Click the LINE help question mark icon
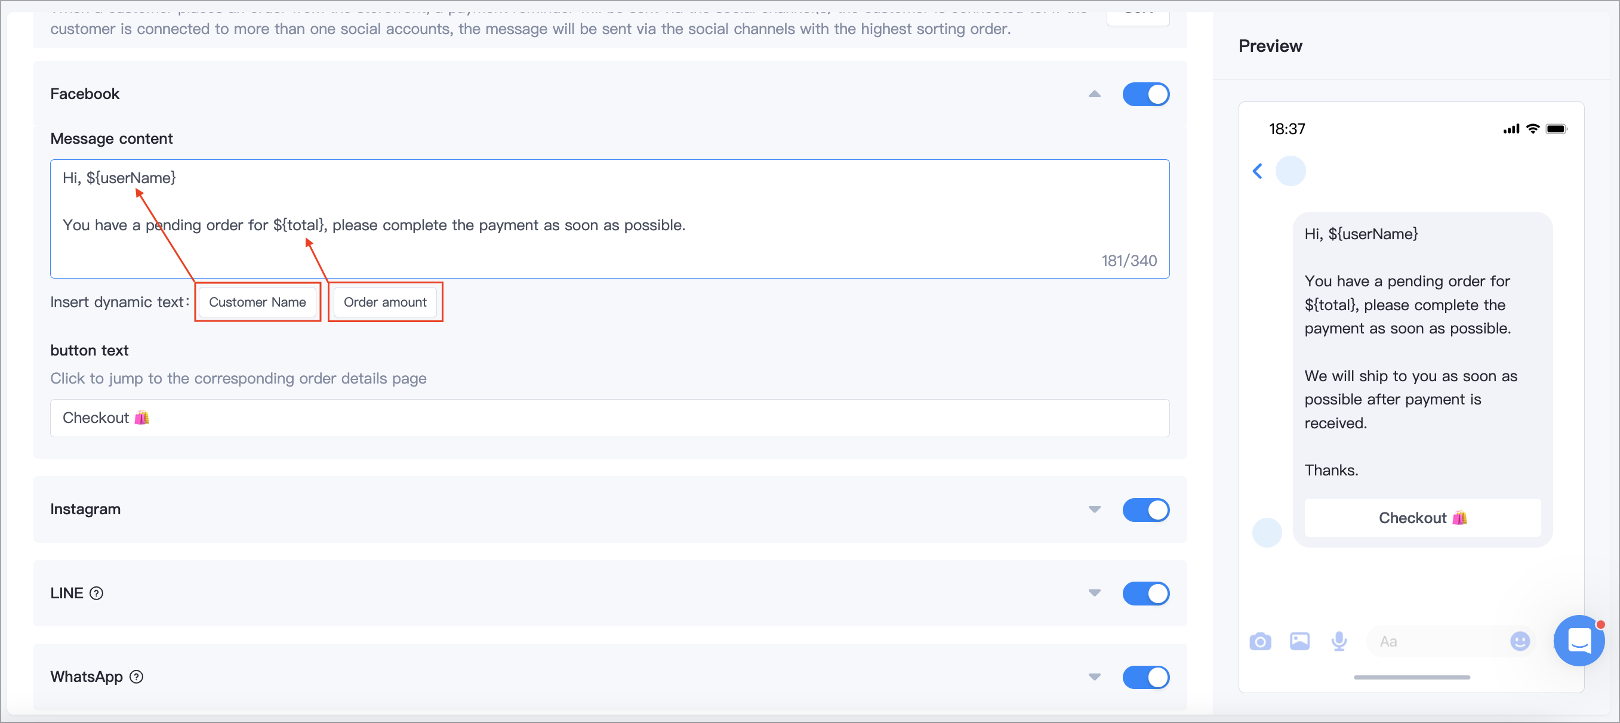 click(x=96, y=594)
